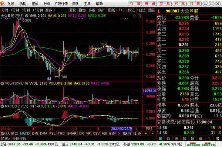Select the 笔 tab in bottom panel
The width and height of the screenshot is (222, 147).
point(161,138)
